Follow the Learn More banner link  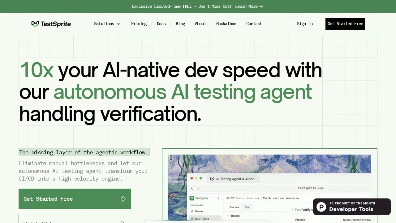pos(246,7)
